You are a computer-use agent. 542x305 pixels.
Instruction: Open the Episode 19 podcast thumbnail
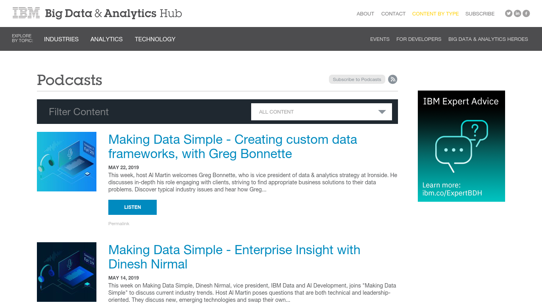click(67, 272)
